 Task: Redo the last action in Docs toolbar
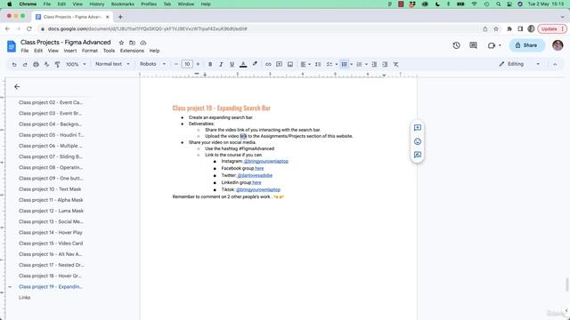pos(25,64)
